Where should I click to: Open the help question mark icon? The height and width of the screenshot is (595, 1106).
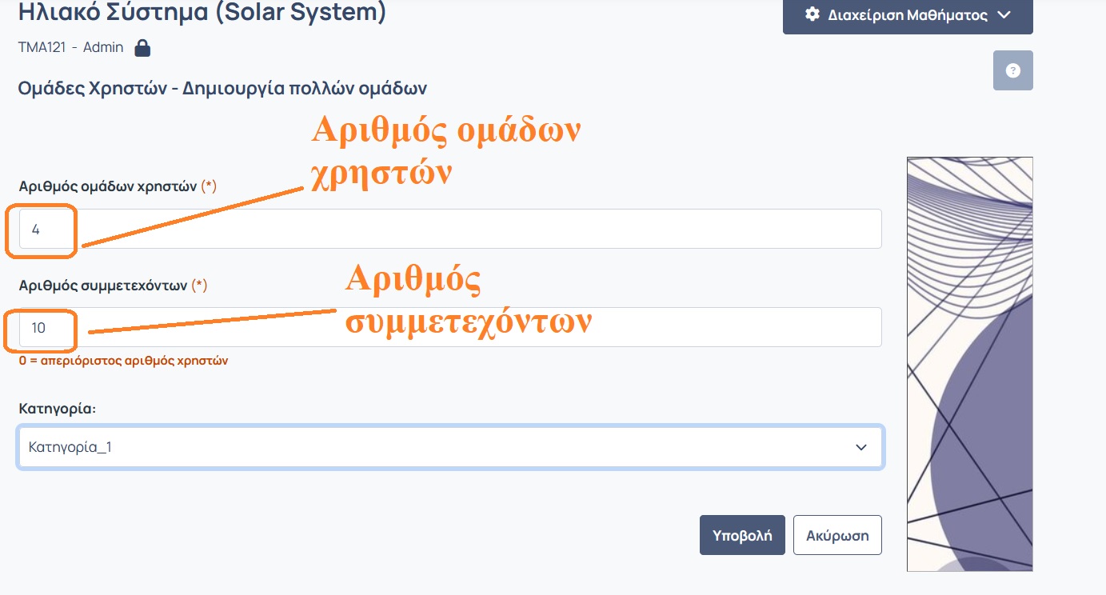tap(1012, 70)
